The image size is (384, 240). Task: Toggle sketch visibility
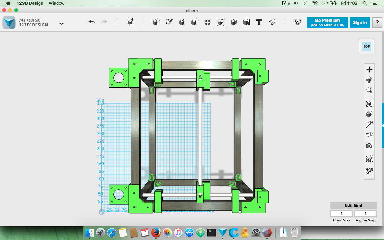(x=369, y=124)
